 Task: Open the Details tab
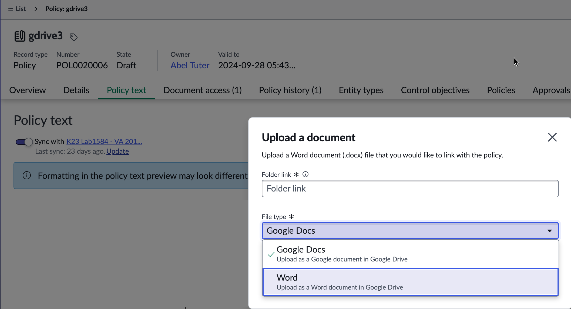pos(76,90)
